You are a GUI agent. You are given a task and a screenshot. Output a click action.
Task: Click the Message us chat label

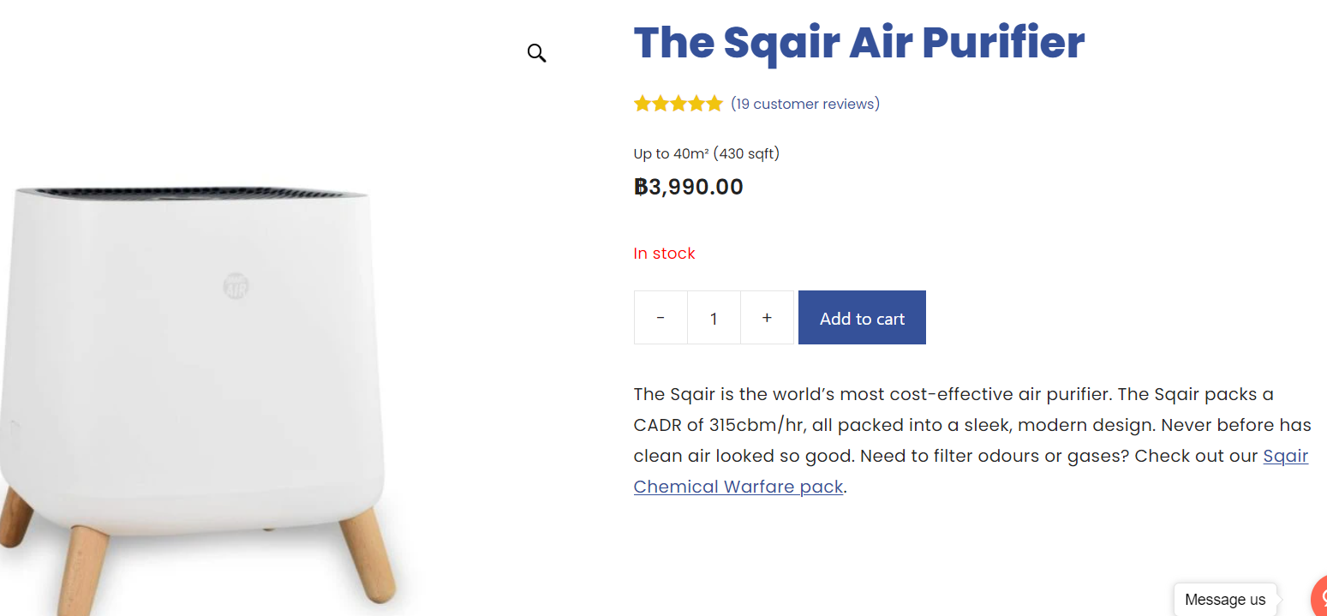pos(1224,600)
